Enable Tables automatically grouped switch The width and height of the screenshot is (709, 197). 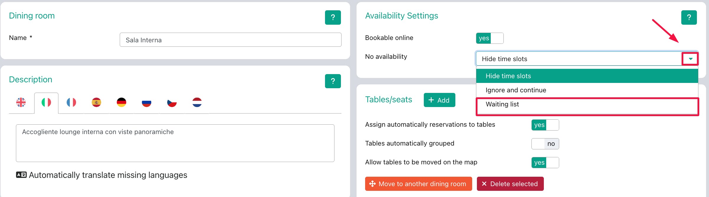pyautogui.click(x=545, y=144)
